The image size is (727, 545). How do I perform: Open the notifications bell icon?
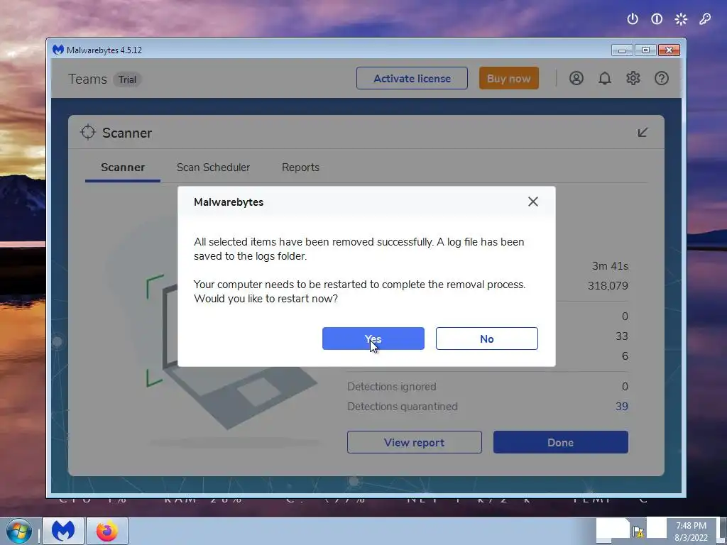pos(605,78)
